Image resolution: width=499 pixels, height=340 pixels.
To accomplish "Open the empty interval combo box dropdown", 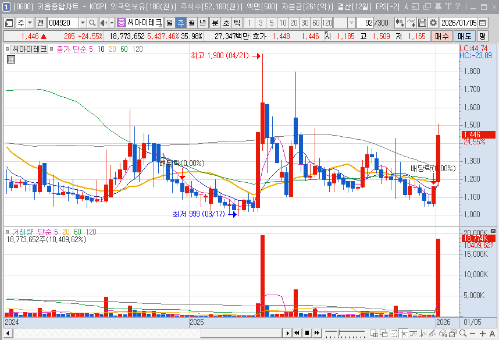I will pos(351,23).
